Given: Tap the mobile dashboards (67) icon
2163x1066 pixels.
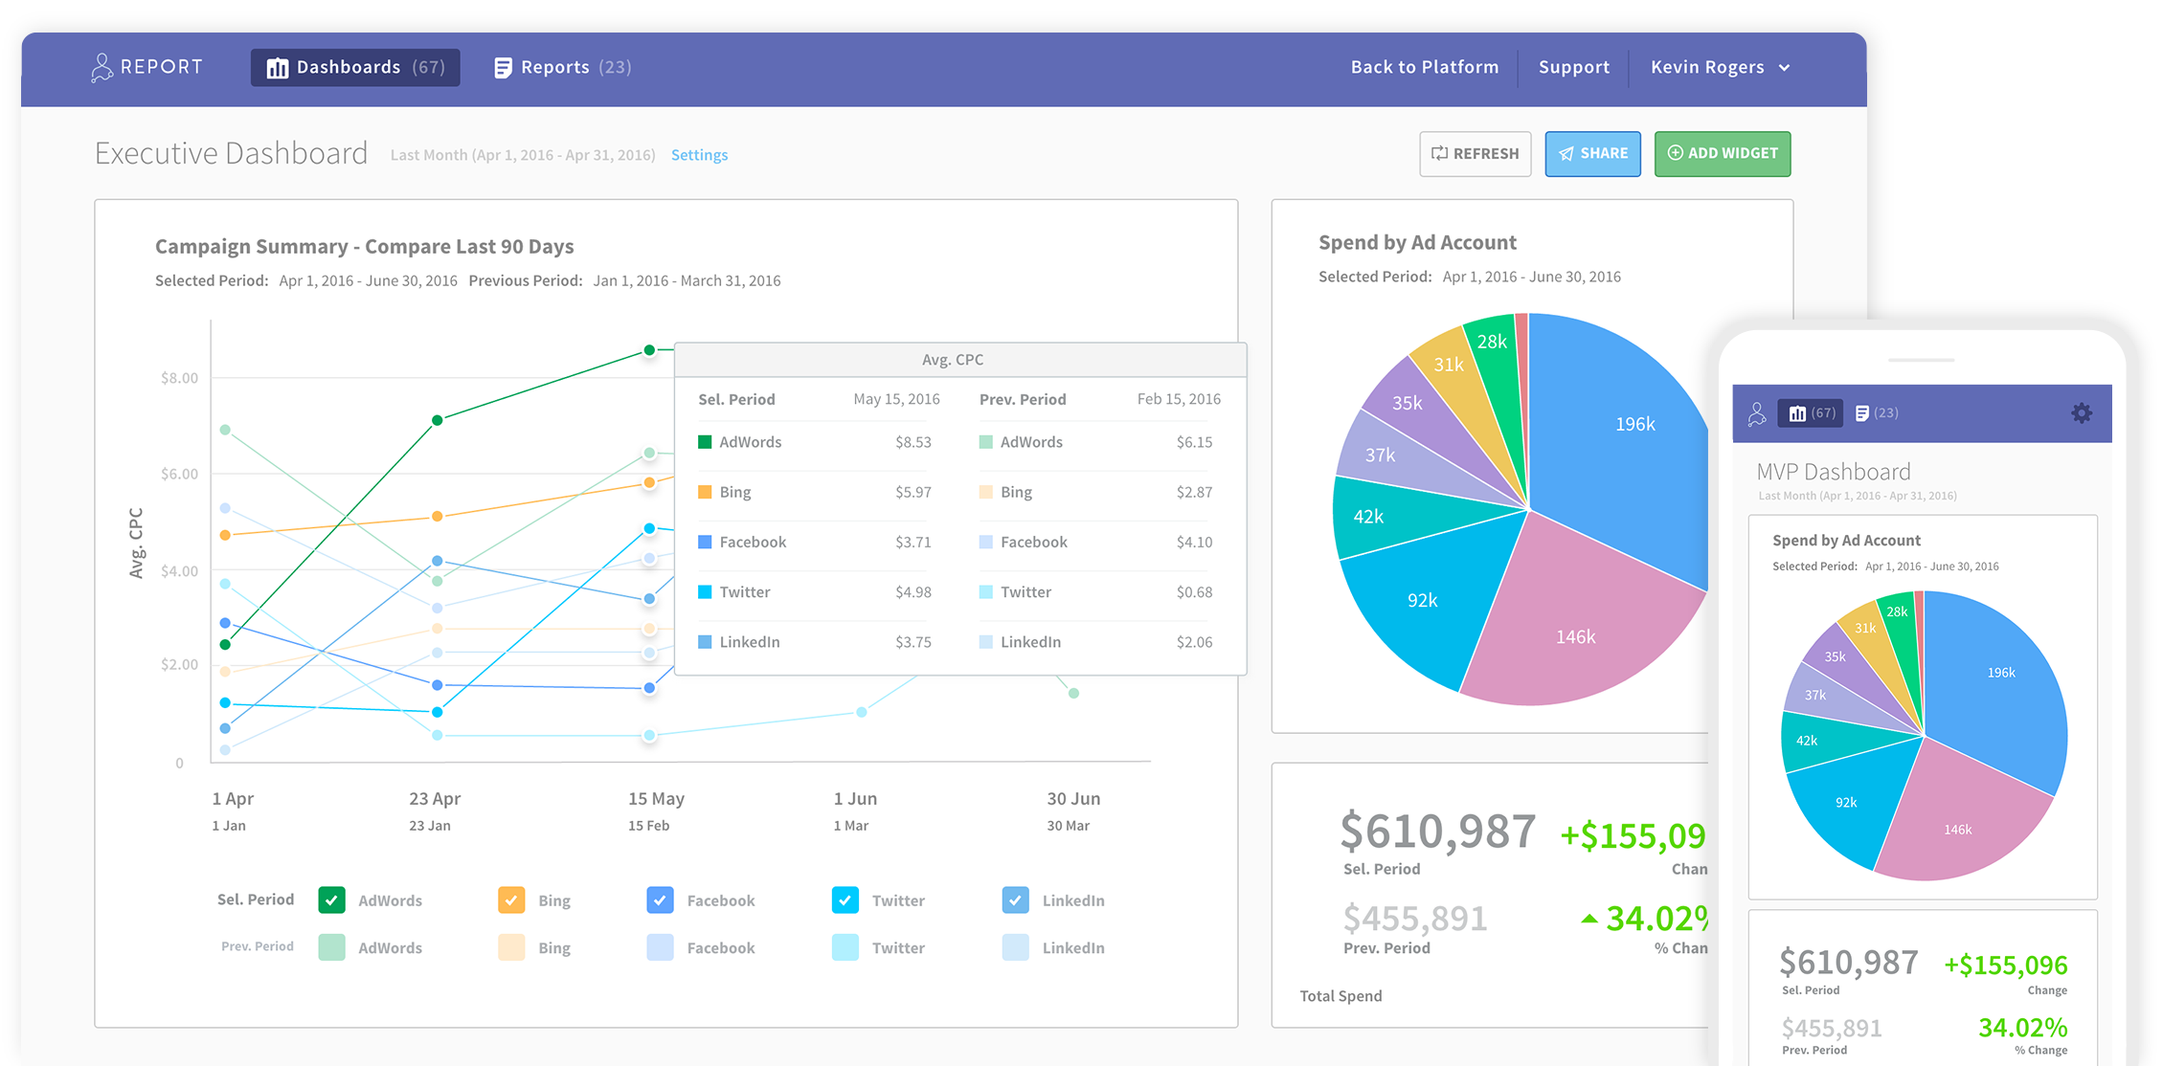Looking at the screenshot, I should (1810, 413).
